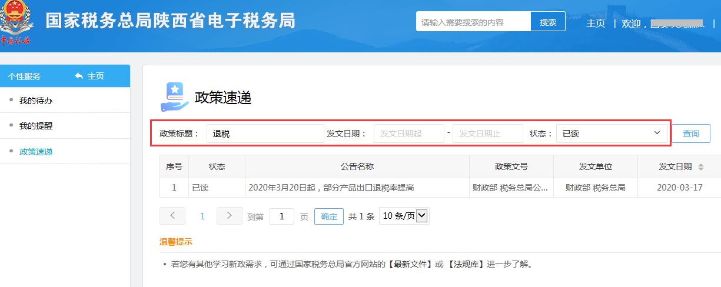Click the 财政部 税务总局公... policy number cell
Screen dimensions: 721x287
pyautogui.click(x=511, y=188)
